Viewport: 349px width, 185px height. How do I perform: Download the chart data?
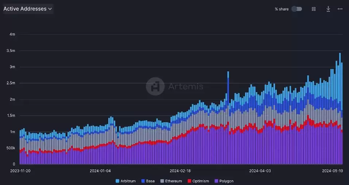(328, 9)
